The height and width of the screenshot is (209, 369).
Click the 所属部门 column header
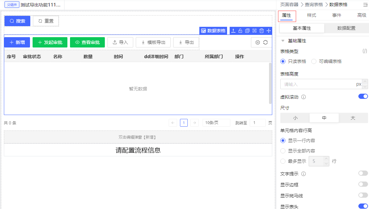214,57
